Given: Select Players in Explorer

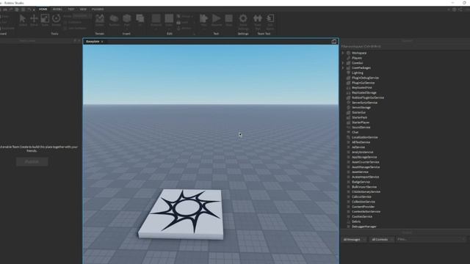Looking at the screenshot, I should click(357, 58).
